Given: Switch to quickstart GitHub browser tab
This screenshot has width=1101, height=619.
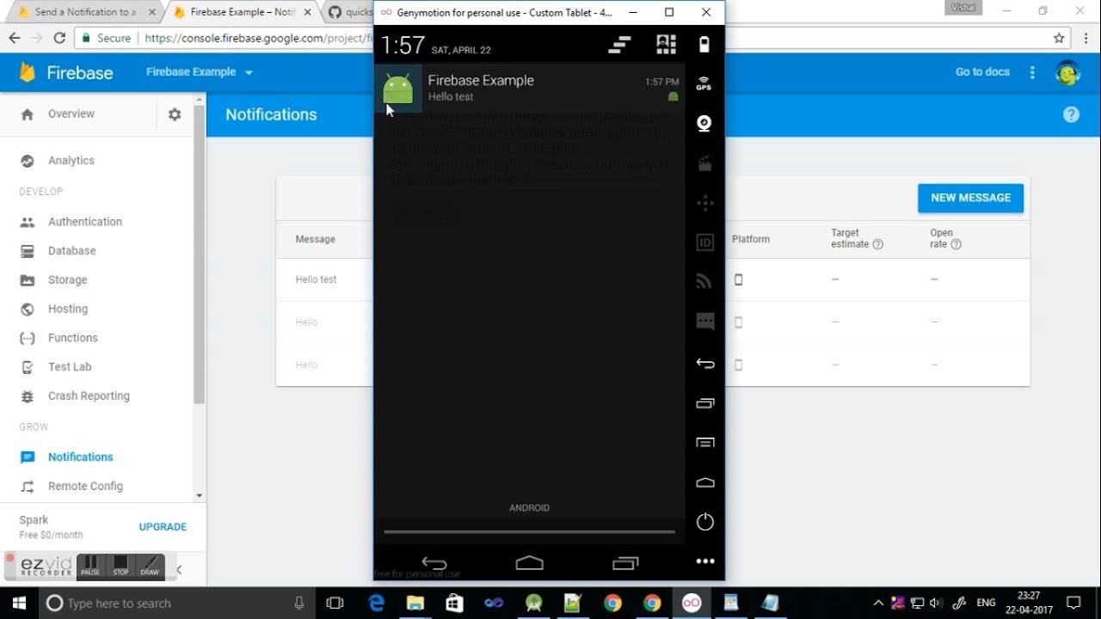Looking at the screenshot, I should [x=350, y=12].
